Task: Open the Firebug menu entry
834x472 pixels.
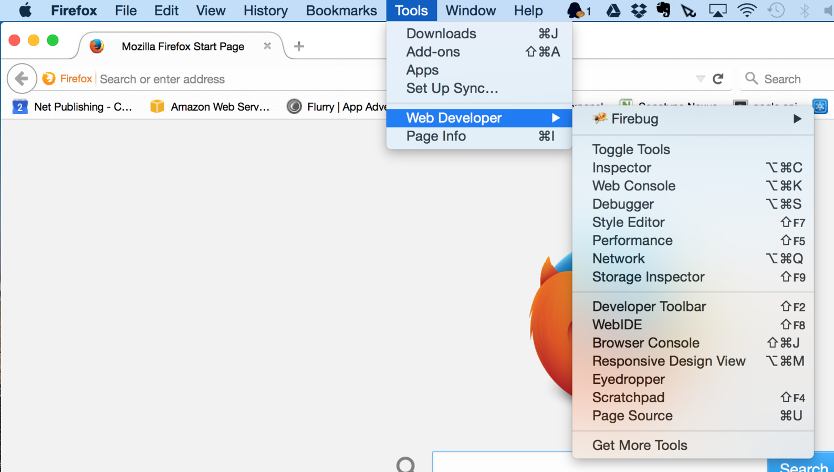Action: 693,119
